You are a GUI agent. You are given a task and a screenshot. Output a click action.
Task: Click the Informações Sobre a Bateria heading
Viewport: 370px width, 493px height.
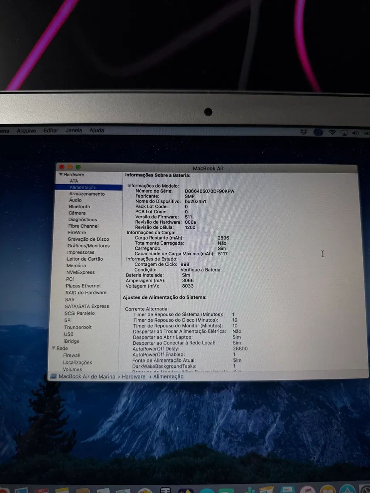tap(158, 175)
